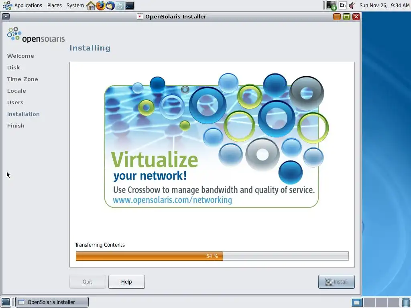
Task: Click the muted volume tray icon
Action: click(x=352, y=6)
